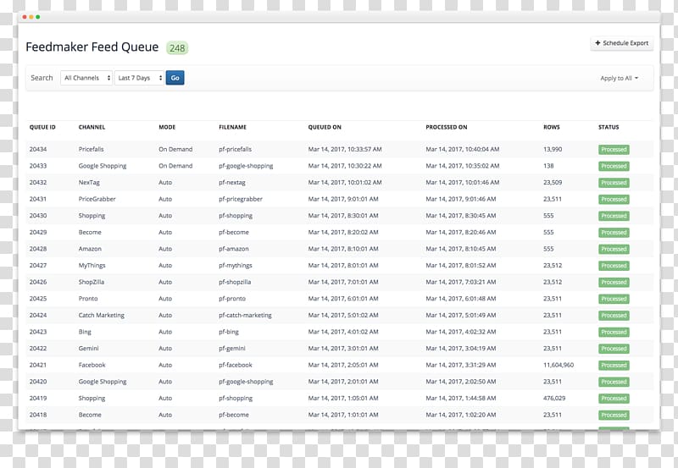This screenshot has height=468, width=678.
Task: Click the NexTag channel cell
Action: click(89, 182)
